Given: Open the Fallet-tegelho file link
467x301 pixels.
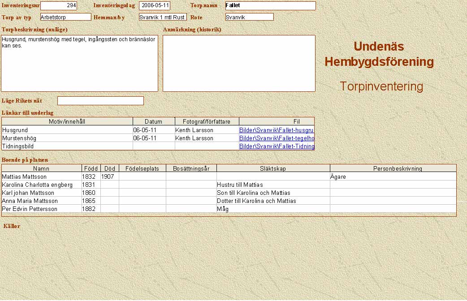Looking at the screenshot, I should point(277,138).
